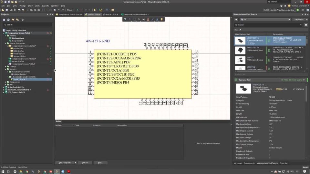310x174 pixels.
Task: Collapse the Temperature Sensor.PrjPcb project node
Action: (4, 33)
